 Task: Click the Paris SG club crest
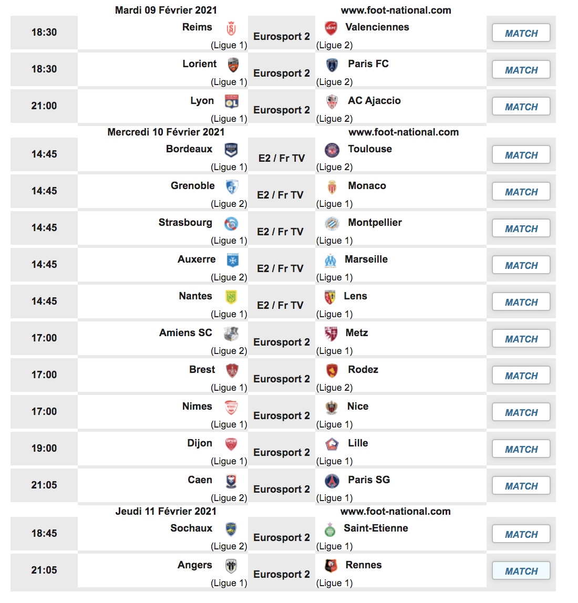point(332,481)
